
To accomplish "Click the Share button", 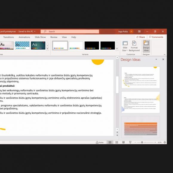I will (141, 37).
